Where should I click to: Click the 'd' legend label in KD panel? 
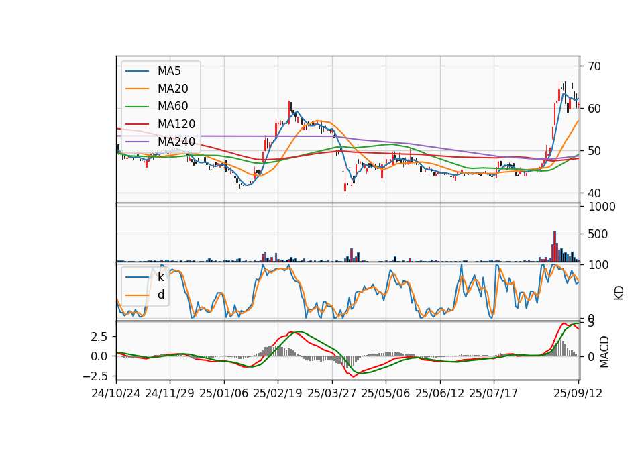[161, 295]
